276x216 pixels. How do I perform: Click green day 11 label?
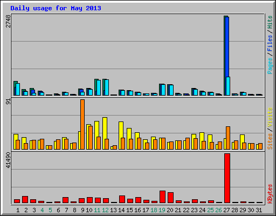pos(97,210)
